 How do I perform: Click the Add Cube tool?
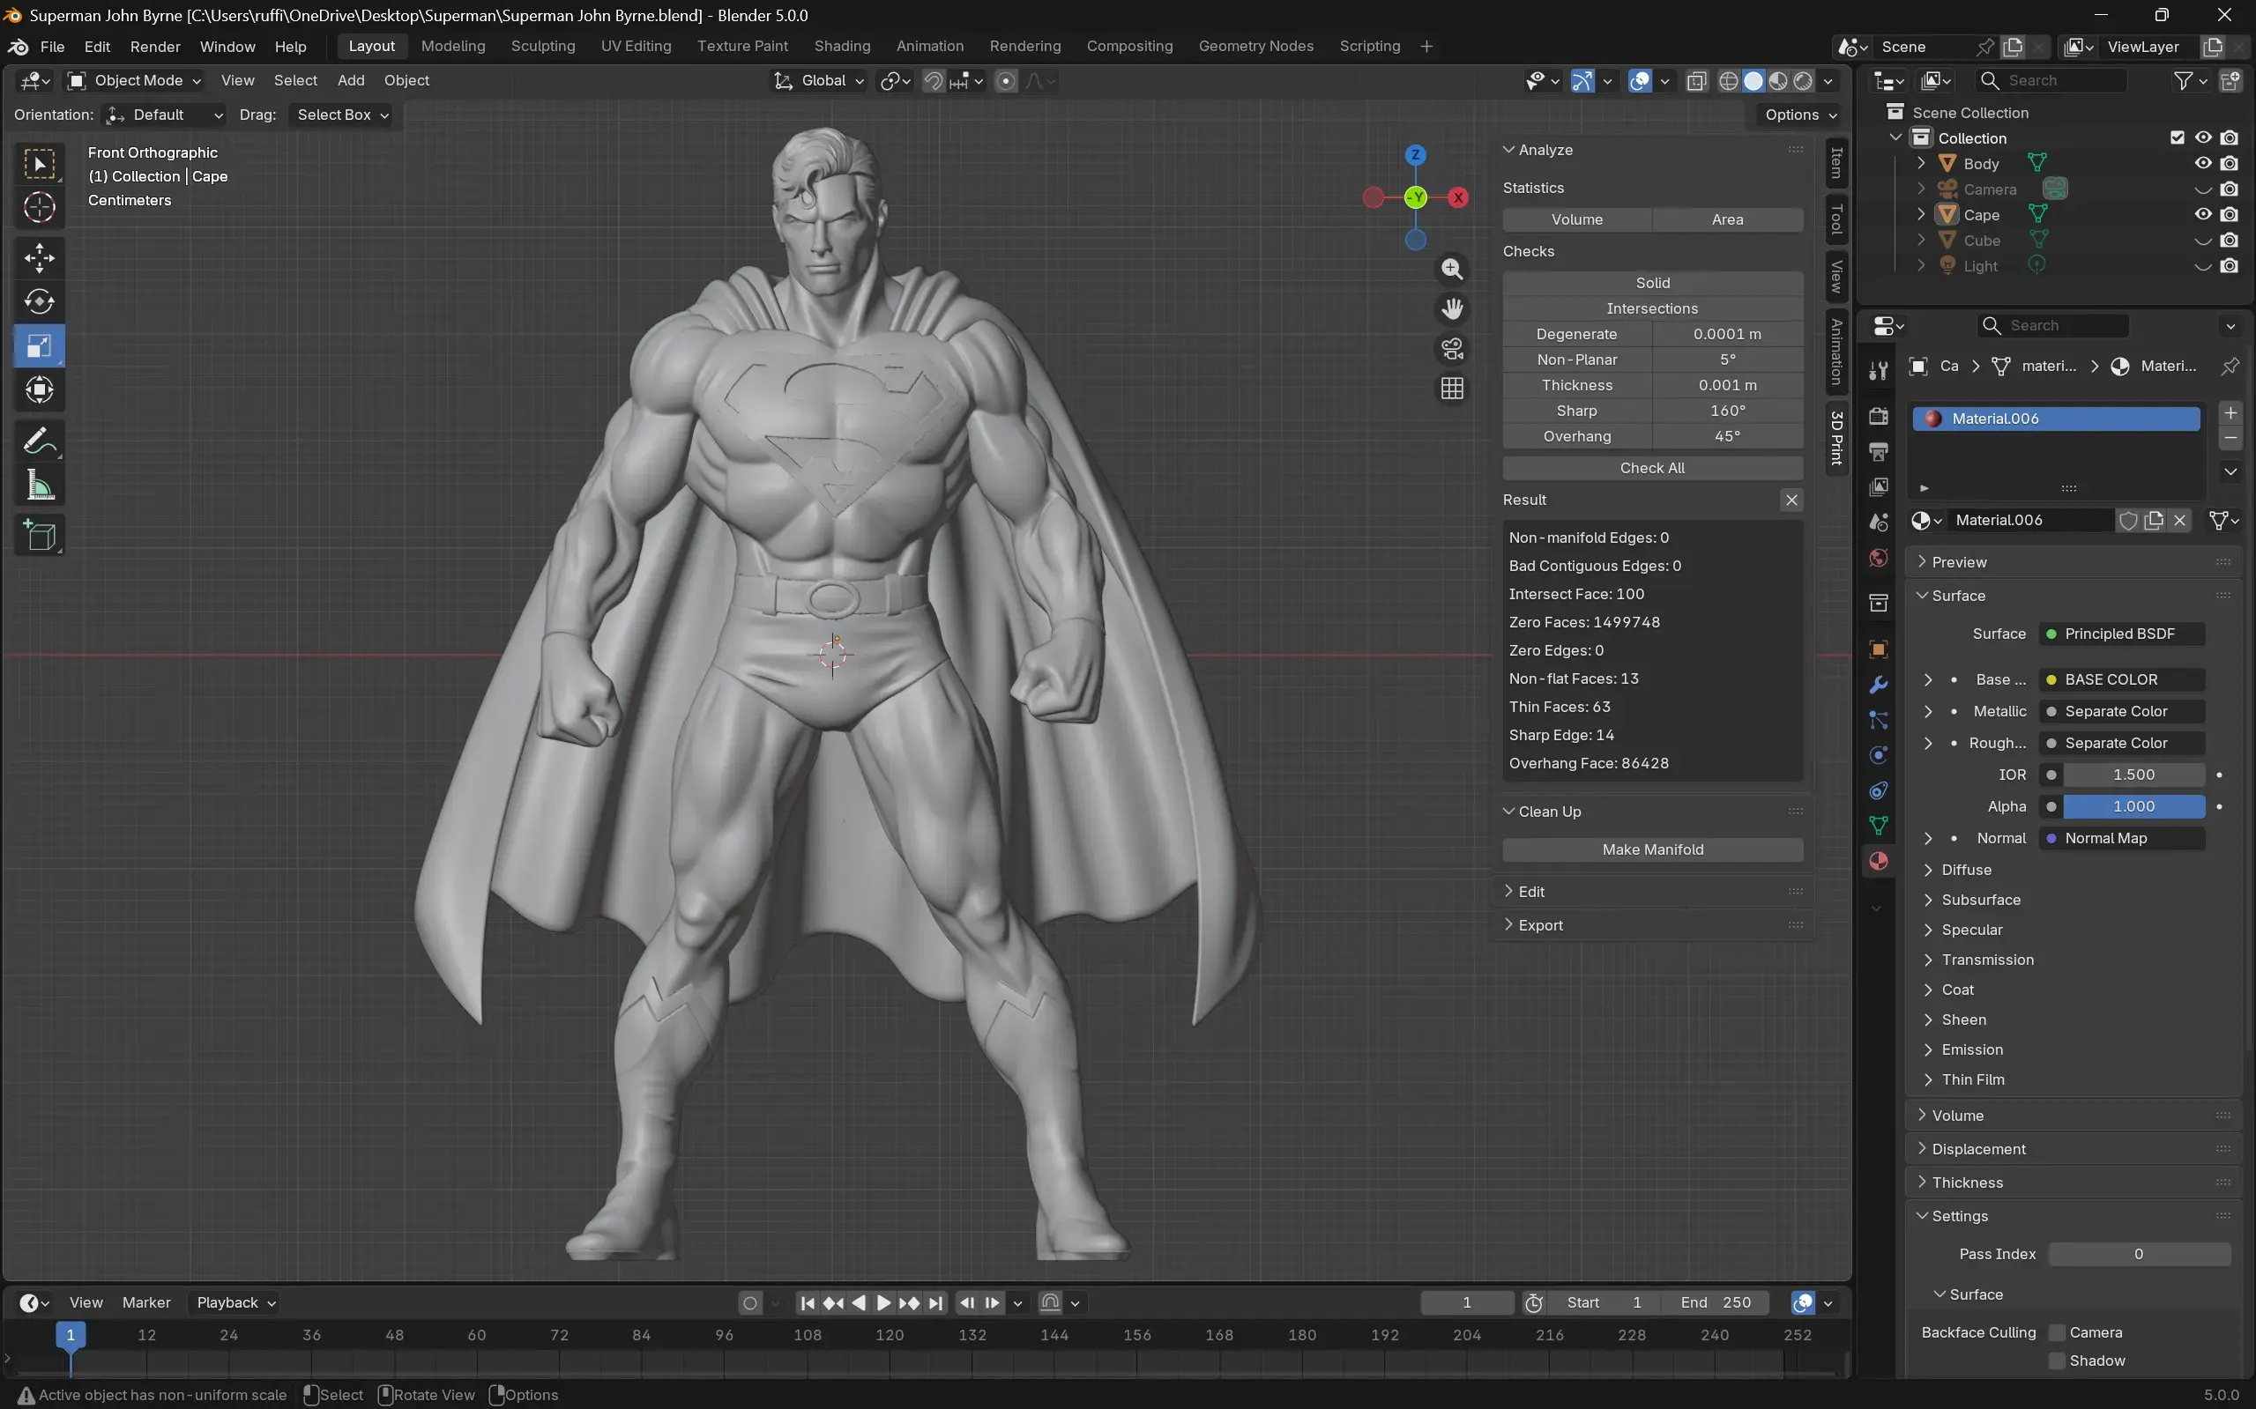[x=39, y=536]
